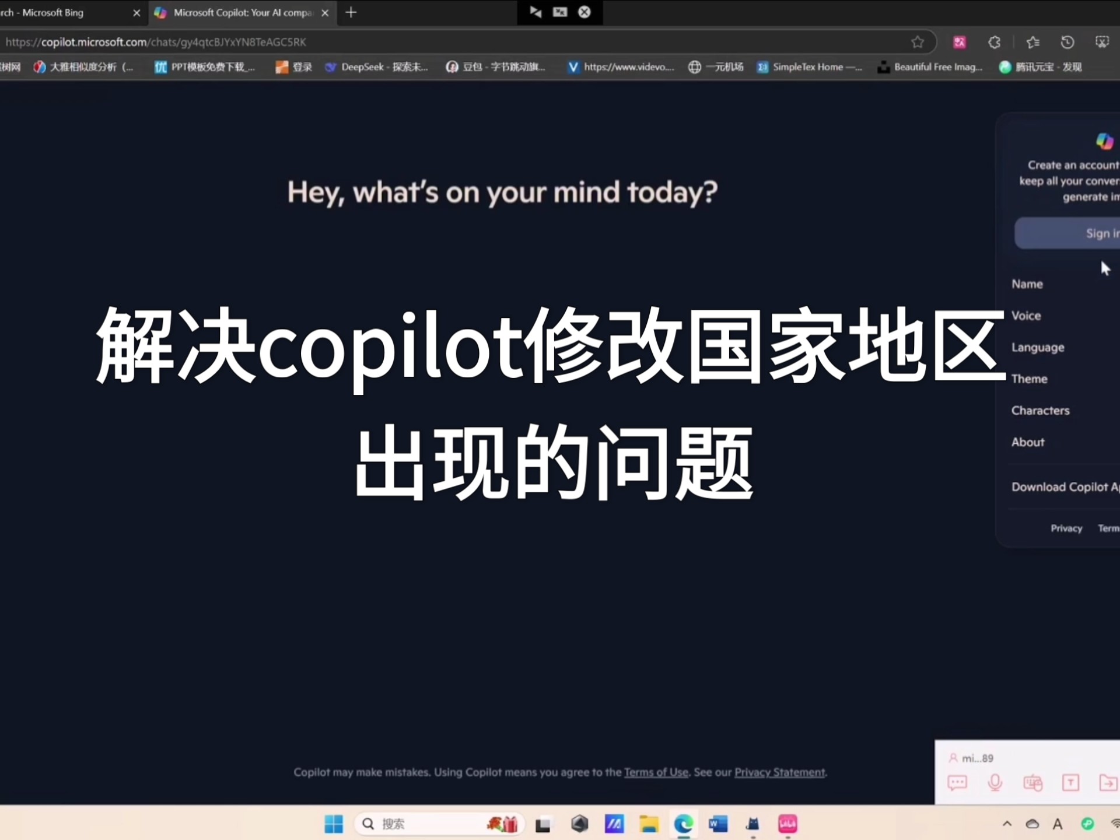Switch to the Microsoft Bing tab
The width and height of the screenshot is (1120, 840).
pos(52,13)
